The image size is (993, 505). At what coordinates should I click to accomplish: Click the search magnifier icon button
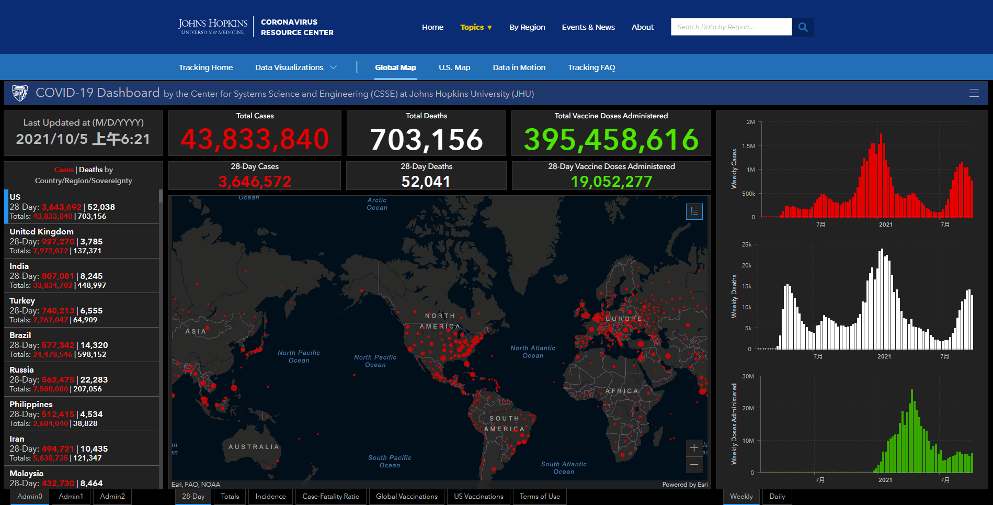click(x=803, y=27)
